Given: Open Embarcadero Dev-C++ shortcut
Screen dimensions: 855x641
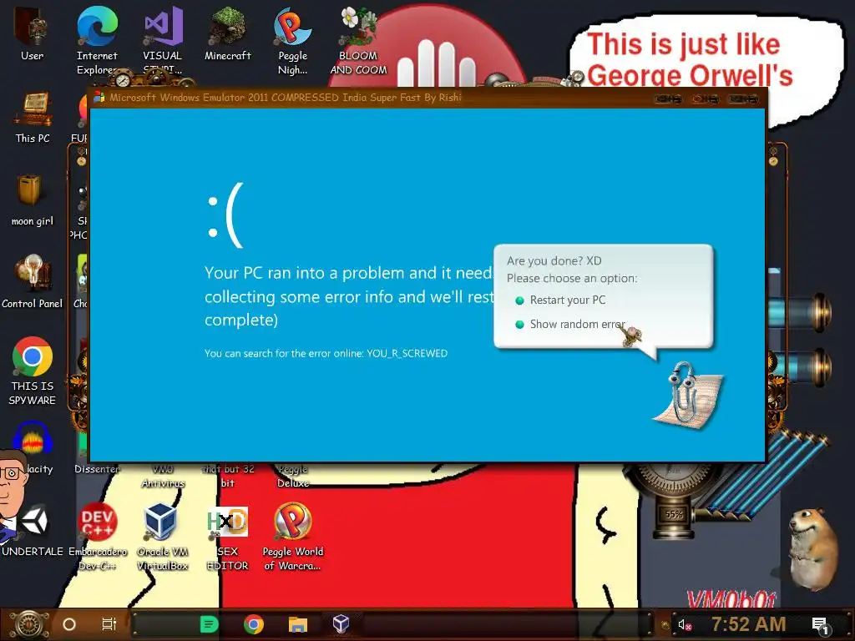Looking at the screenshot, I should point(97,537).
